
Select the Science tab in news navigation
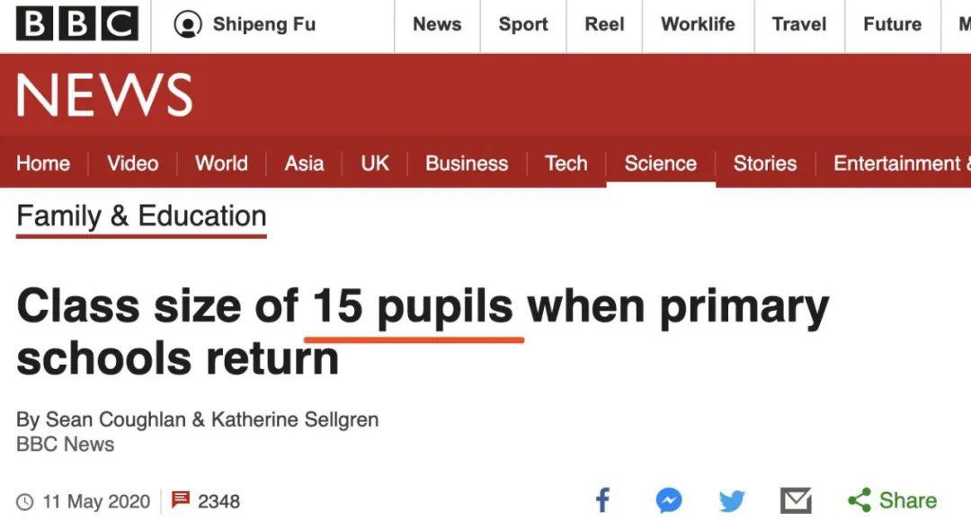point(660,163)
